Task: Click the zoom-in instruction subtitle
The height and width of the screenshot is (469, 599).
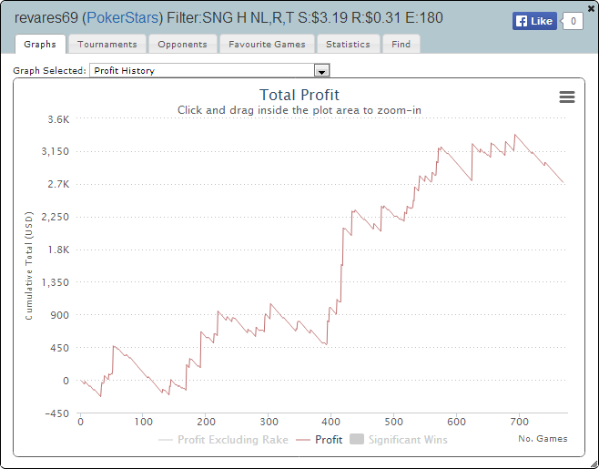Action: pos(299,110)
